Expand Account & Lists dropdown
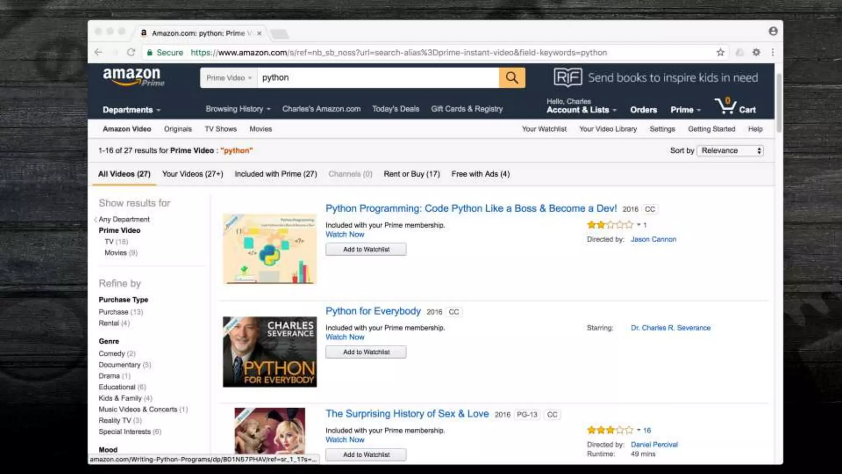 pos(581,110)
